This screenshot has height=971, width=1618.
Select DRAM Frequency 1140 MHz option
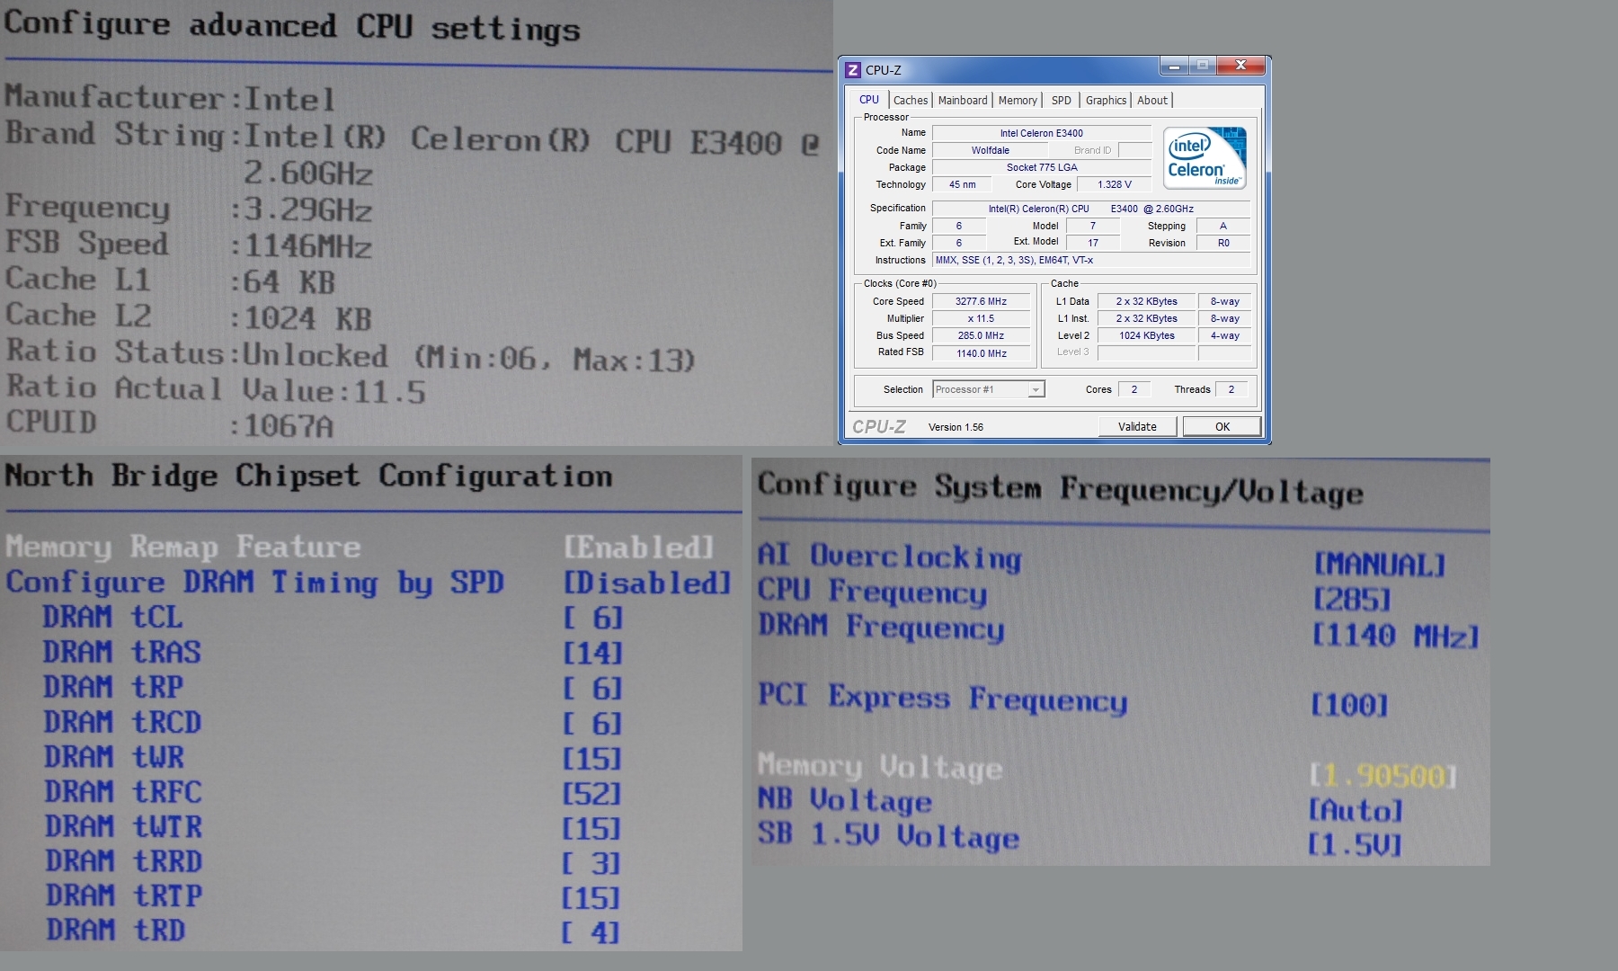(1395, 636)
